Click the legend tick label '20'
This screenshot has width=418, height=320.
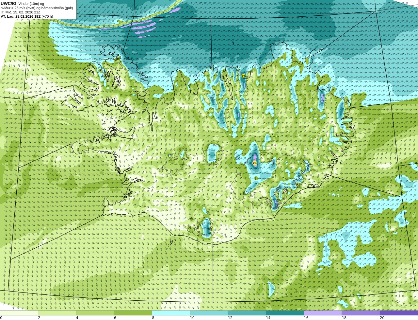pos(382,318)
